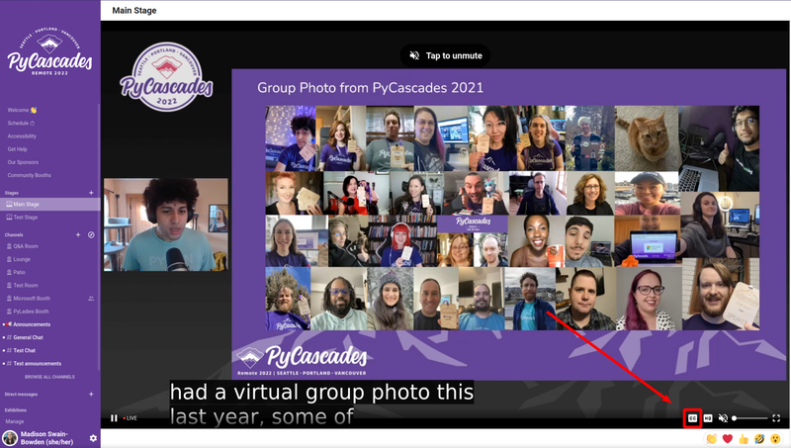Enter fullscreen video mode
Image resolution: width=791 pixels, height=448 pixels.
coord(776,418)
